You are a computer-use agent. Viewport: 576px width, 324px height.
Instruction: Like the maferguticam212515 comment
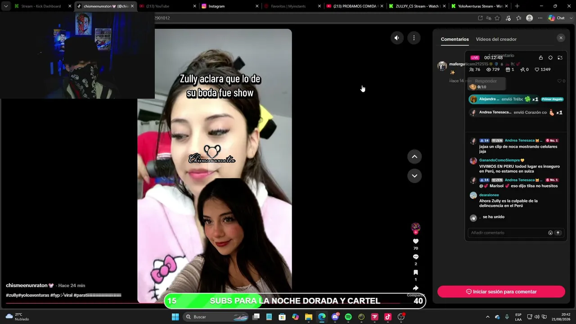click(x=559, y=81)
